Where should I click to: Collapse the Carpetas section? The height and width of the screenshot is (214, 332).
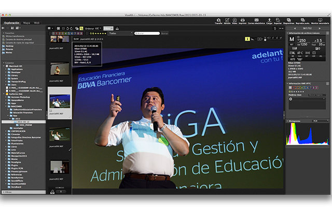pos(4,63)
